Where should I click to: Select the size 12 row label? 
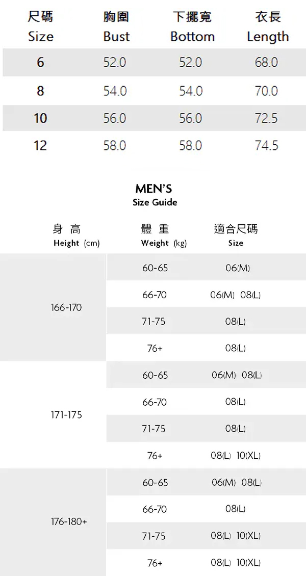[40, 146]
